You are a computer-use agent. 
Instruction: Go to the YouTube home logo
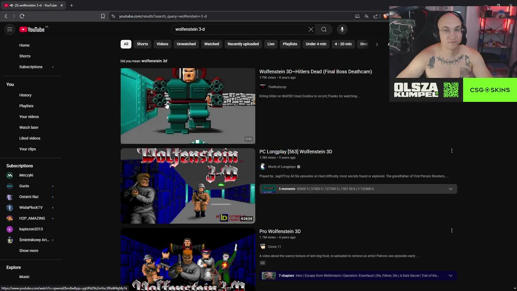pyautogui.click(x=32, y=30)
